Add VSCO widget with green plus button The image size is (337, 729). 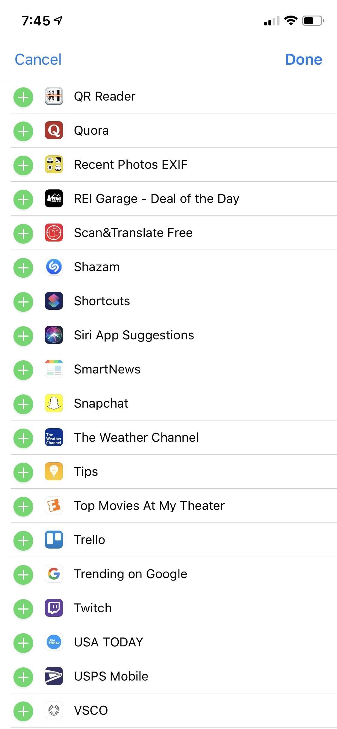pyautogui.click(x=23, y=711)
